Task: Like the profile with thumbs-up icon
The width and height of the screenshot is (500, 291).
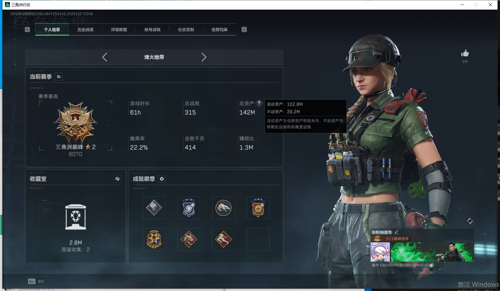Action: point(465,53)
